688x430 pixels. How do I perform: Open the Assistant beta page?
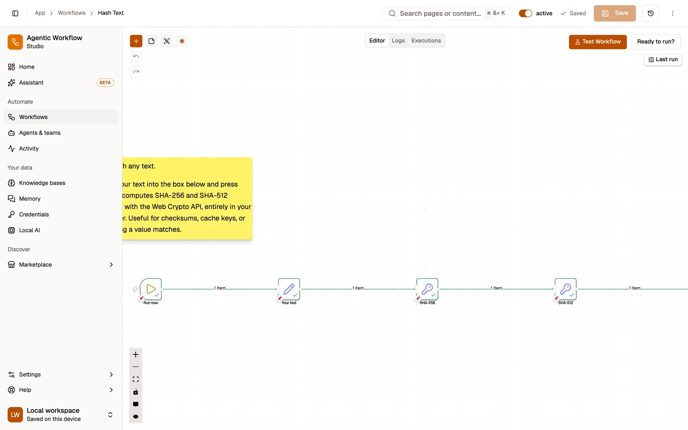coord(61,83)
